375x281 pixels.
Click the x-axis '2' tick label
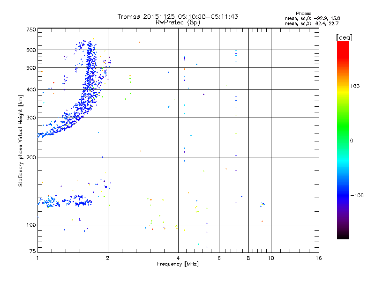[108, 258]
